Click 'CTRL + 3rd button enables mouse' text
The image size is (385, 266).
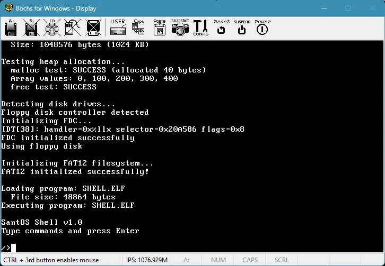[x=51, y=260]
